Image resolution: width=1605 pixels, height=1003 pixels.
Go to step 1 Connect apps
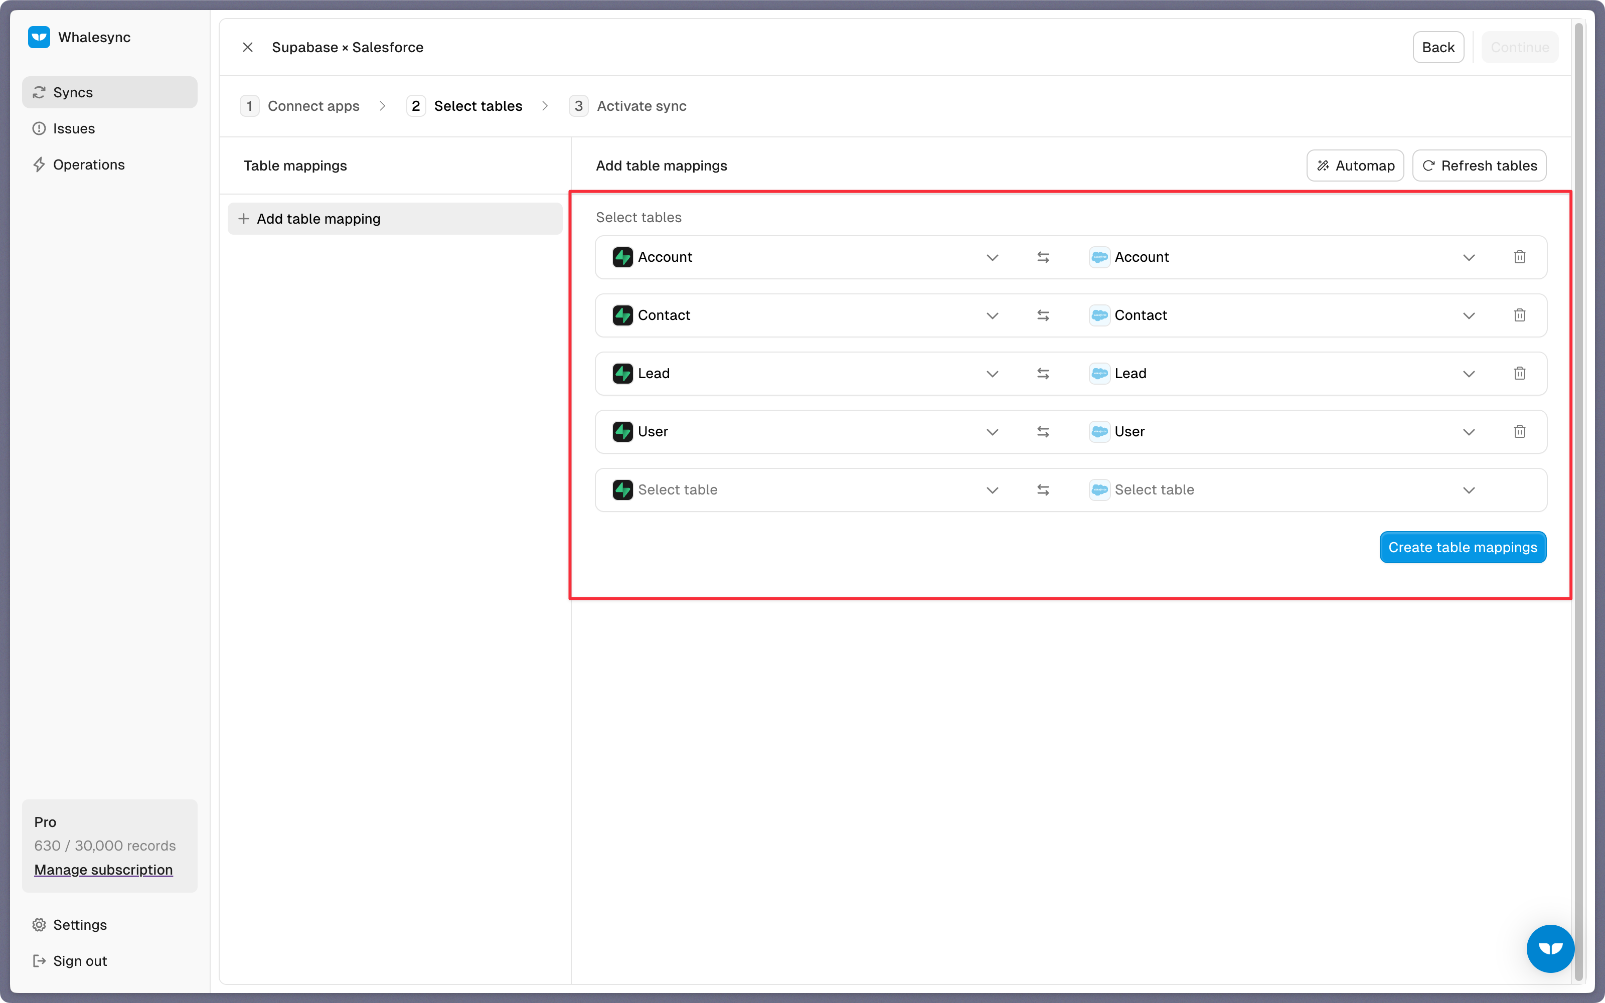tap(300, 106)
